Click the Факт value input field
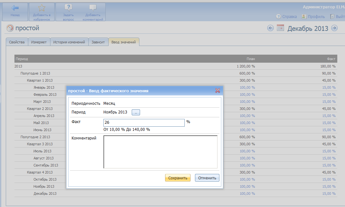The height and width of the screenshot is (207, 345). (144, 123)
